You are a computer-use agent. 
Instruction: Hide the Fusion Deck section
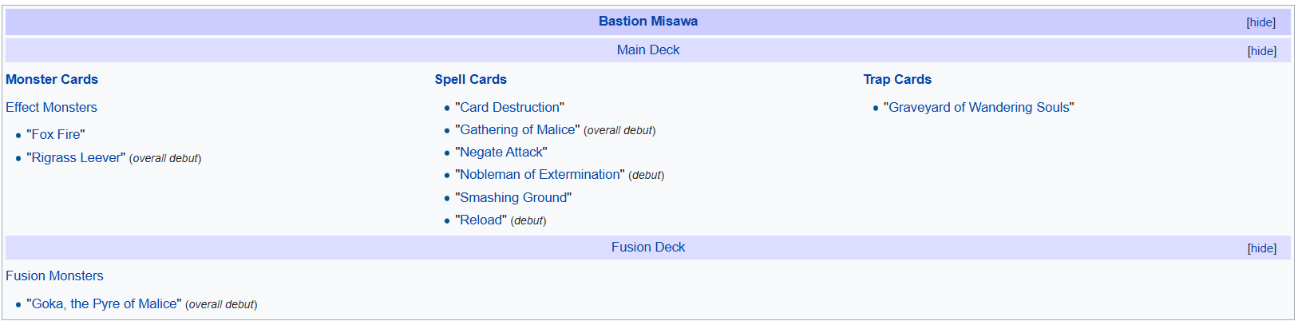(x=1261, y=248)
